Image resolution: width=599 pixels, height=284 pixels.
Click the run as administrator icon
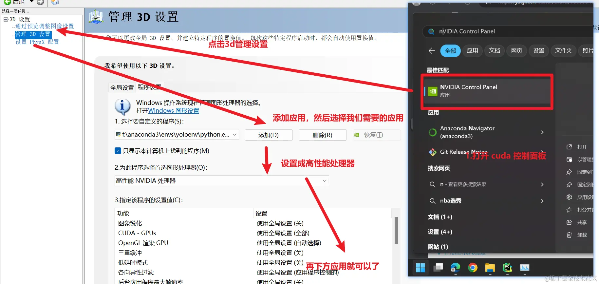[569, 160]
